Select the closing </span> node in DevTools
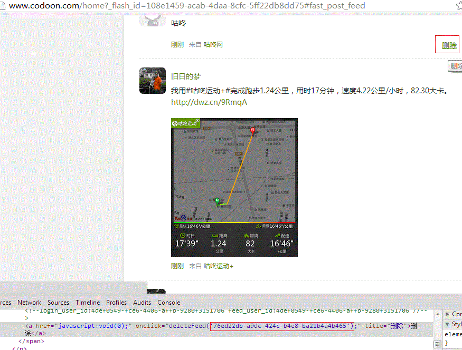462x350 pixels. tap(31, 341)
